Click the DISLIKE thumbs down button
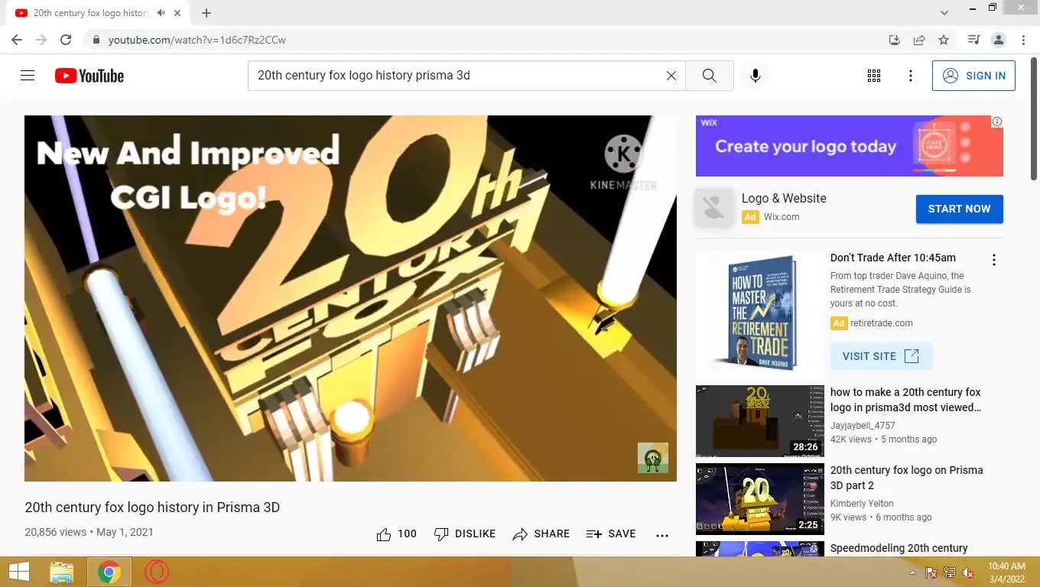The image size is (1040, 587). 465,534
